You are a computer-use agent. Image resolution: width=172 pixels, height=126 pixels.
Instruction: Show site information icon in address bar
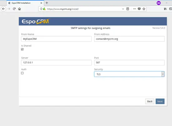[x=41, y=9]
